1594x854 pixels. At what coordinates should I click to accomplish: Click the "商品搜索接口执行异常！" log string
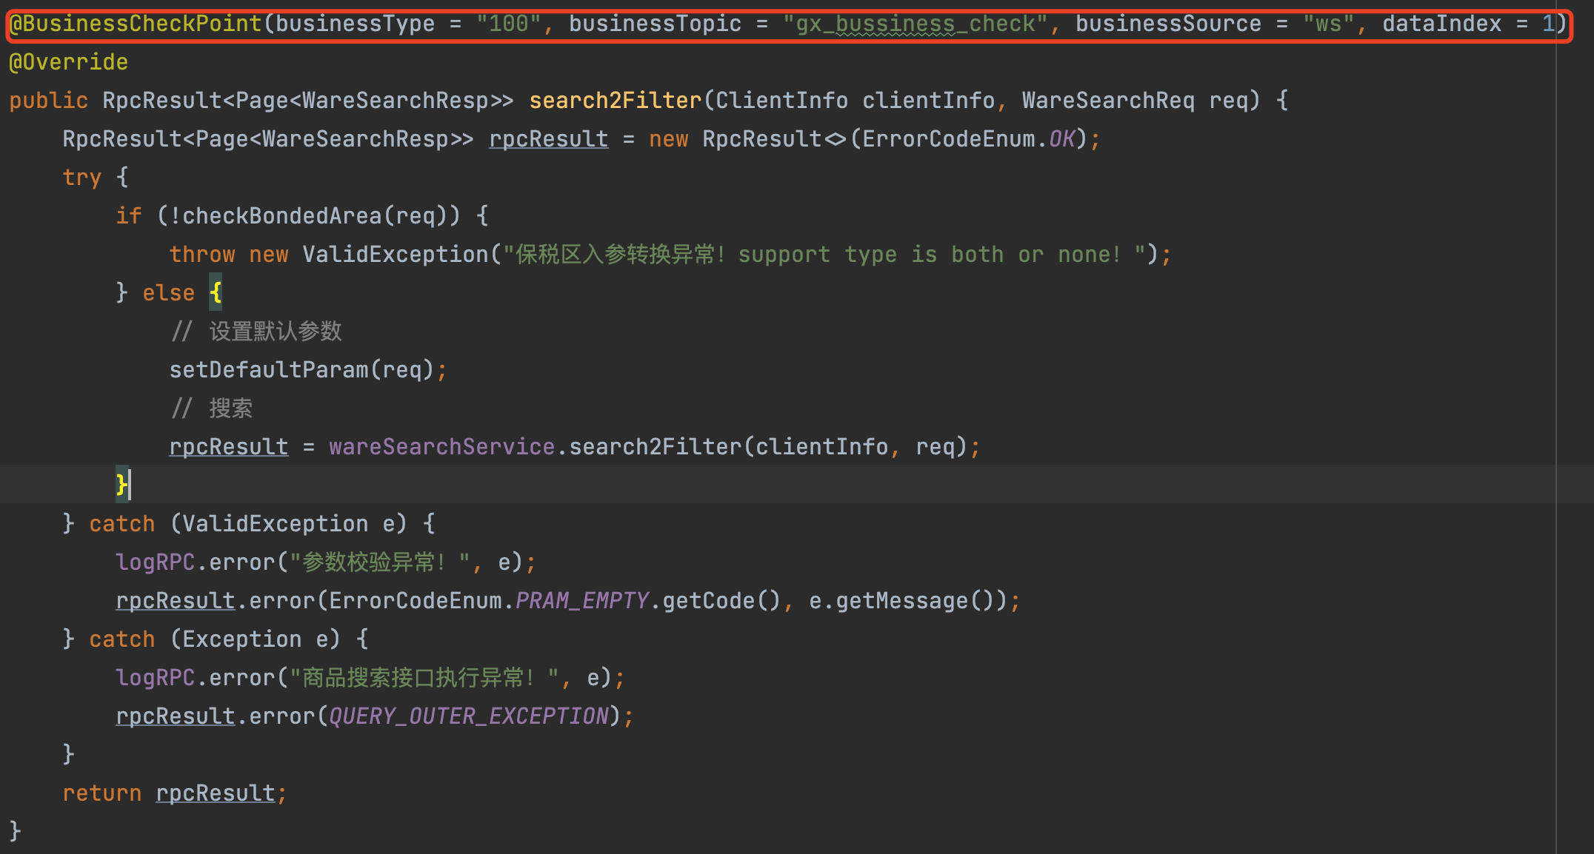click(x=424, y=678)
